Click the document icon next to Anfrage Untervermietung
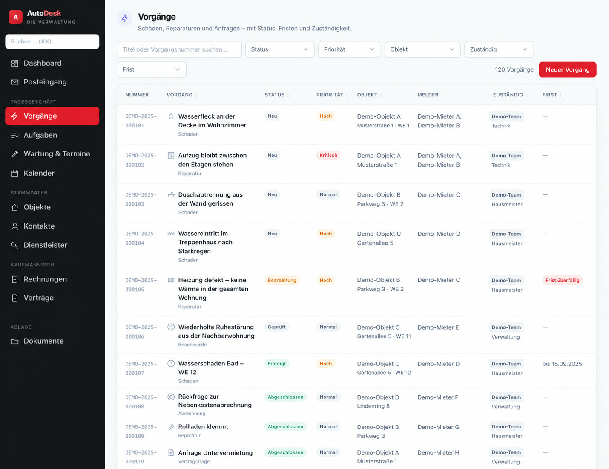609x469 pixels. pyautogui.click(x=171, y=452)
